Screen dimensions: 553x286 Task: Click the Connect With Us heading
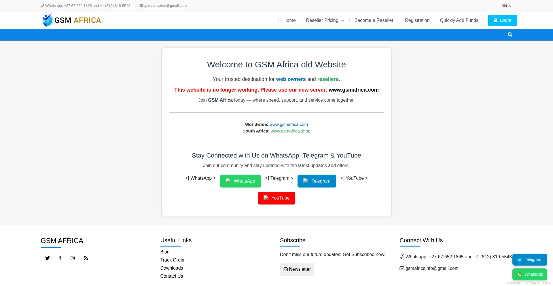point(421,240)
